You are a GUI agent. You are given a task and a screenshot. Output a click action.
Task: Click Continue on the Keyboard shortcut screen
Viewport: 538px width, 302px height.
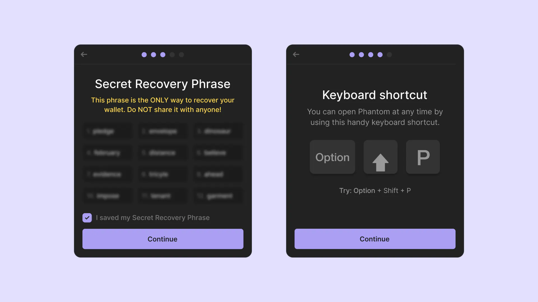pos(375,239)
